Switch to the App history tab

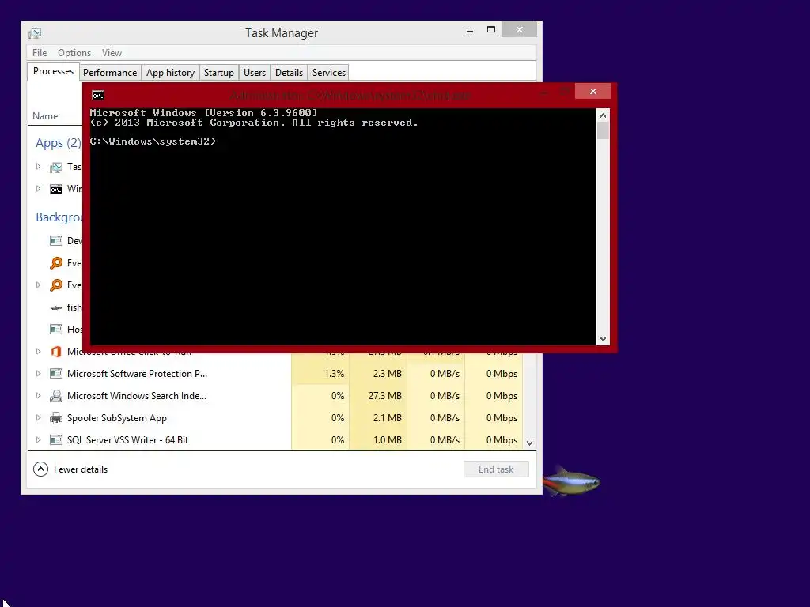pos(170,73)
